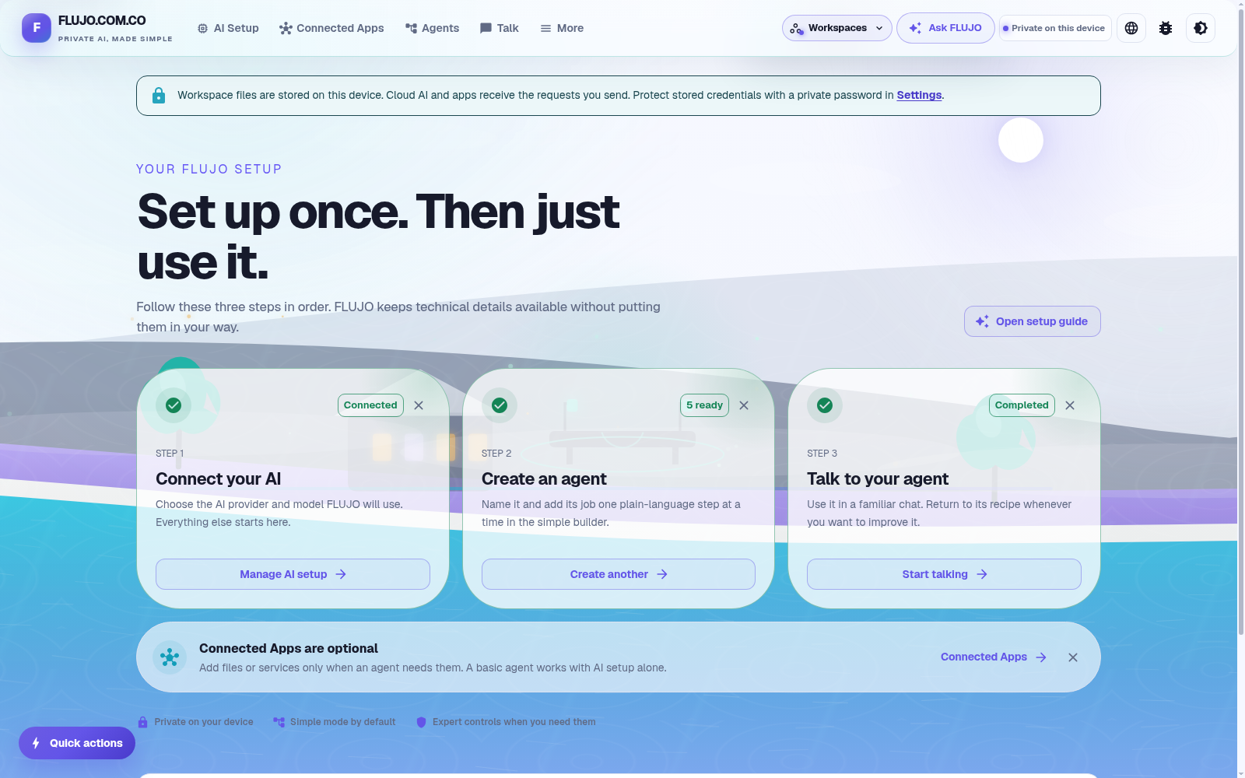Click the bug report icon

(x=1166, y=28)
